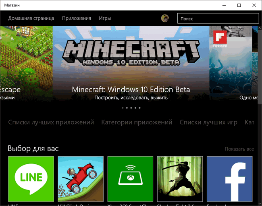
Task: Open the Facebook app tile
Action: tap(230, 179)
